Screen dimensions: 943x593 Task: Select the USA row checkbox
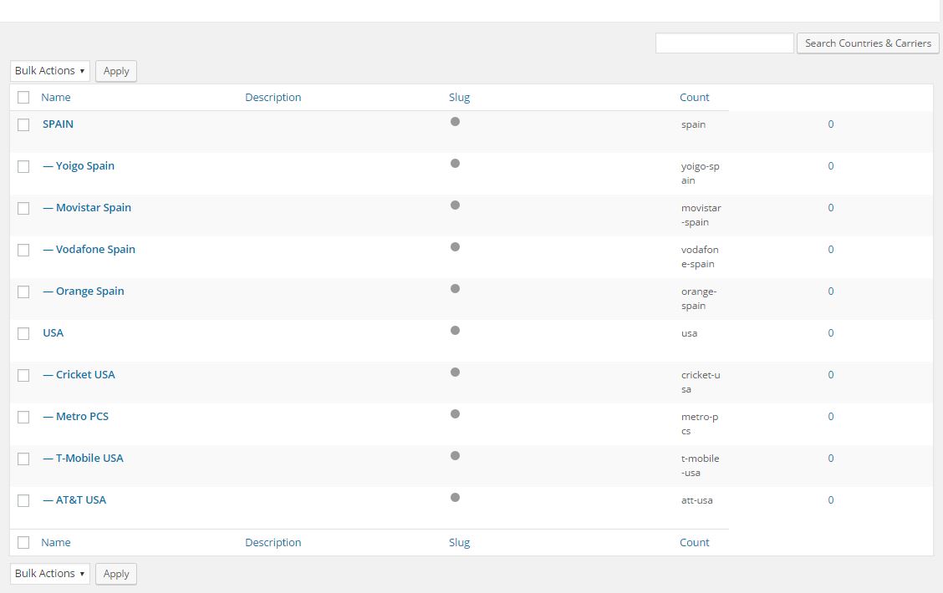point(23,333)
